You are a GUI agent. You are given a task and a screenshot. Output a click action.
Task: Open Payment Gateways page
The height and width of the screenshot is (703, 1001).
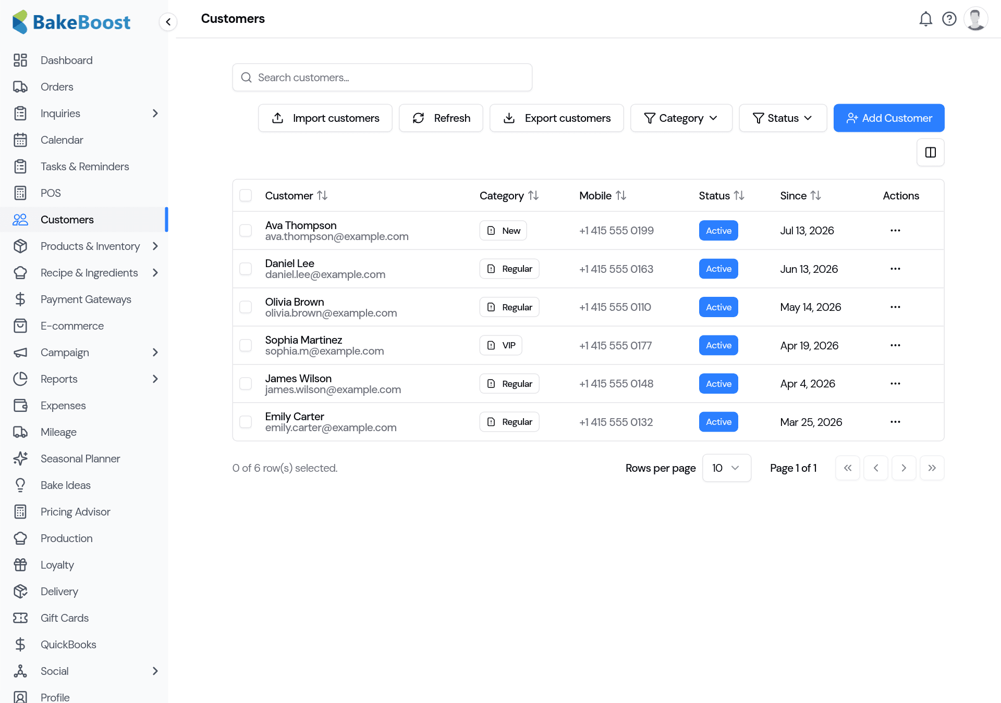coord(84,299)
